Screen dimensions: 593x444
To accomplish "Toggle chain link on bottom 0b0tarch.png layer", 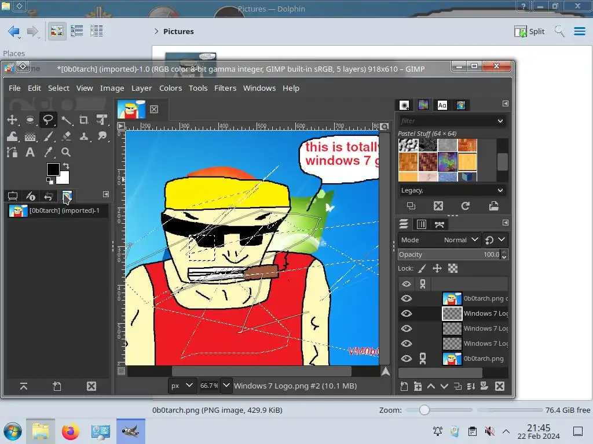I will pyautogui.click(x=423, y=358).
